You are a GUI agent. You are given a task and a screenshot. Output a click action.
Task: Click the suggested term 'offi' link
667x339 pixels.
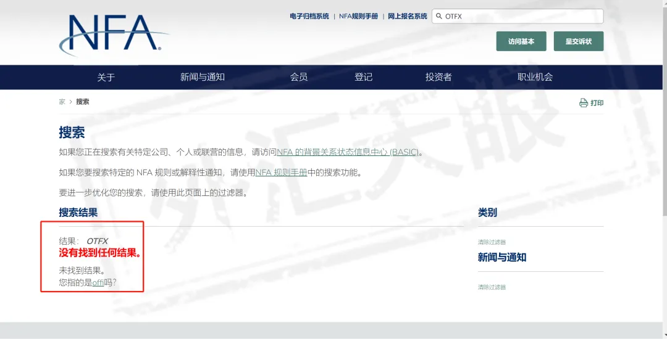[98, 282]
